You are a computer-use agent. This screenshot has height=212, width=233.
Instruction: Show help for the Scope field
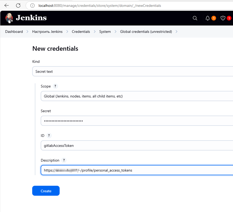pos(55,86)
